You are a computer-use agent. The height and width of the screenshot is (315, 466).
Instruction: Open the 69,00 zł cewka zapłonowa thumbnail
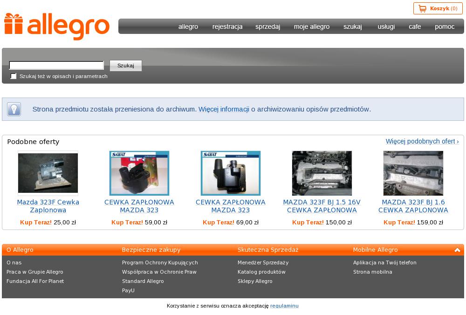coord(231,173)
